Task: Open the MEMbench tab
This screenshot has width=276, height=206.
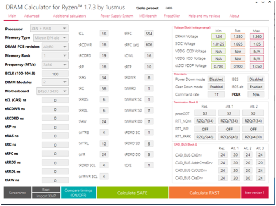Action: (x=148, y=16)
